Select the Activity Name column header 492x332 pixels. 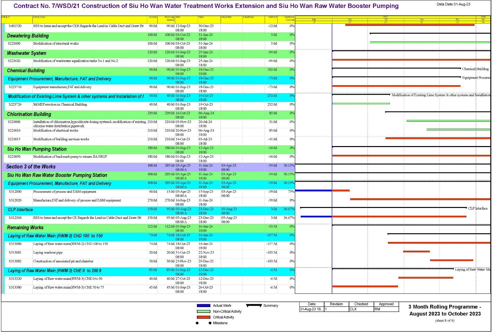tap(90, 19)
